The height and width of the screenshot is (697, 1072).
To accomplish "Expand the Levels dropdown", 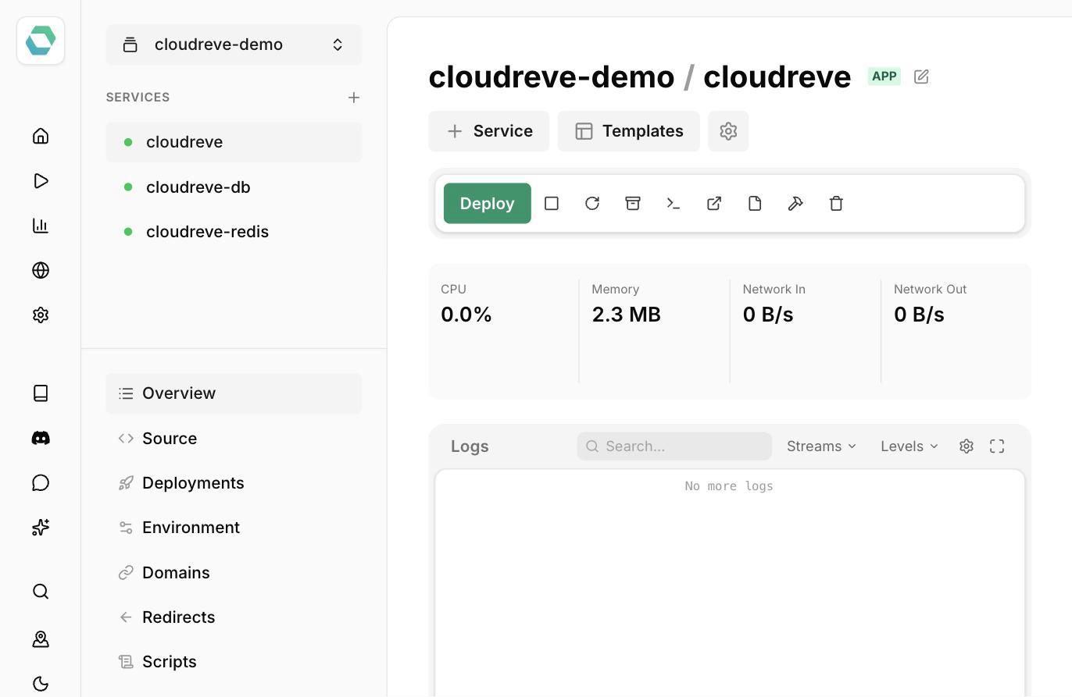I will tap(909, 446).
